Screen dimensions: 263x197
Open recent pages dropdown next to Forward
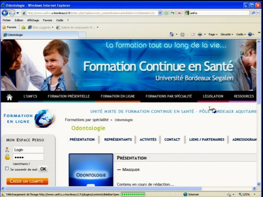point(18,13)
